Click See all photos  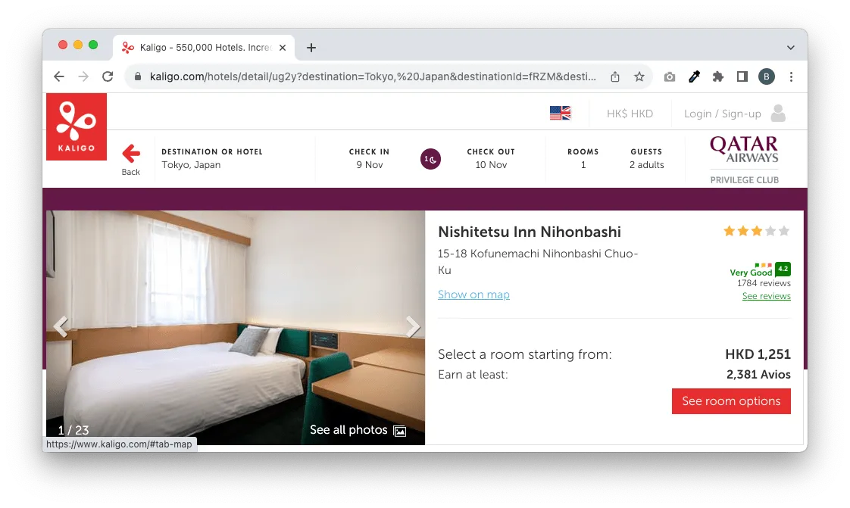(x=358, y=430)
